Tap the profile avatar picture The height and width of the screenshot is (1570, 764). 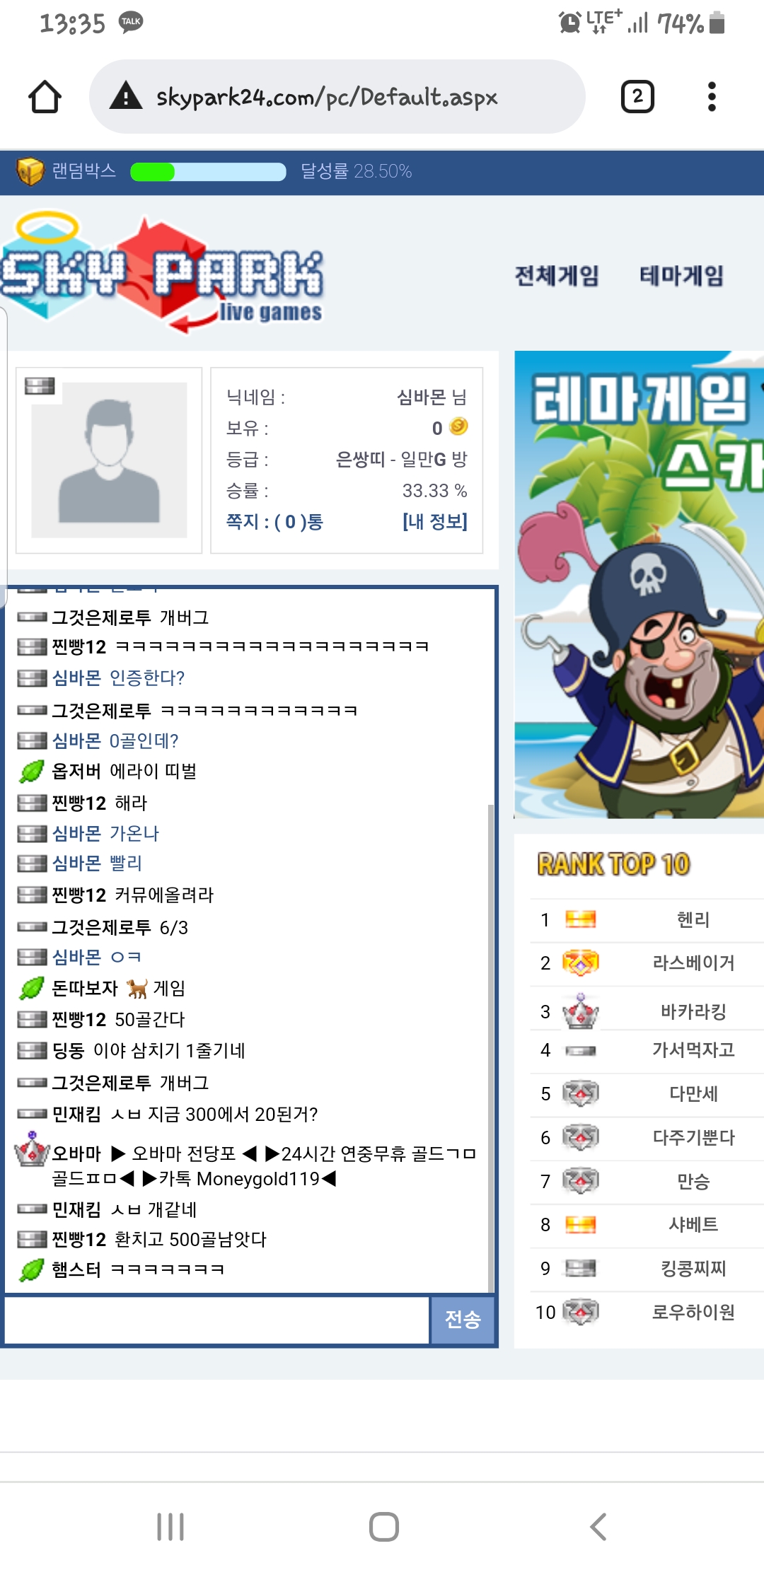tap(109, 460)
